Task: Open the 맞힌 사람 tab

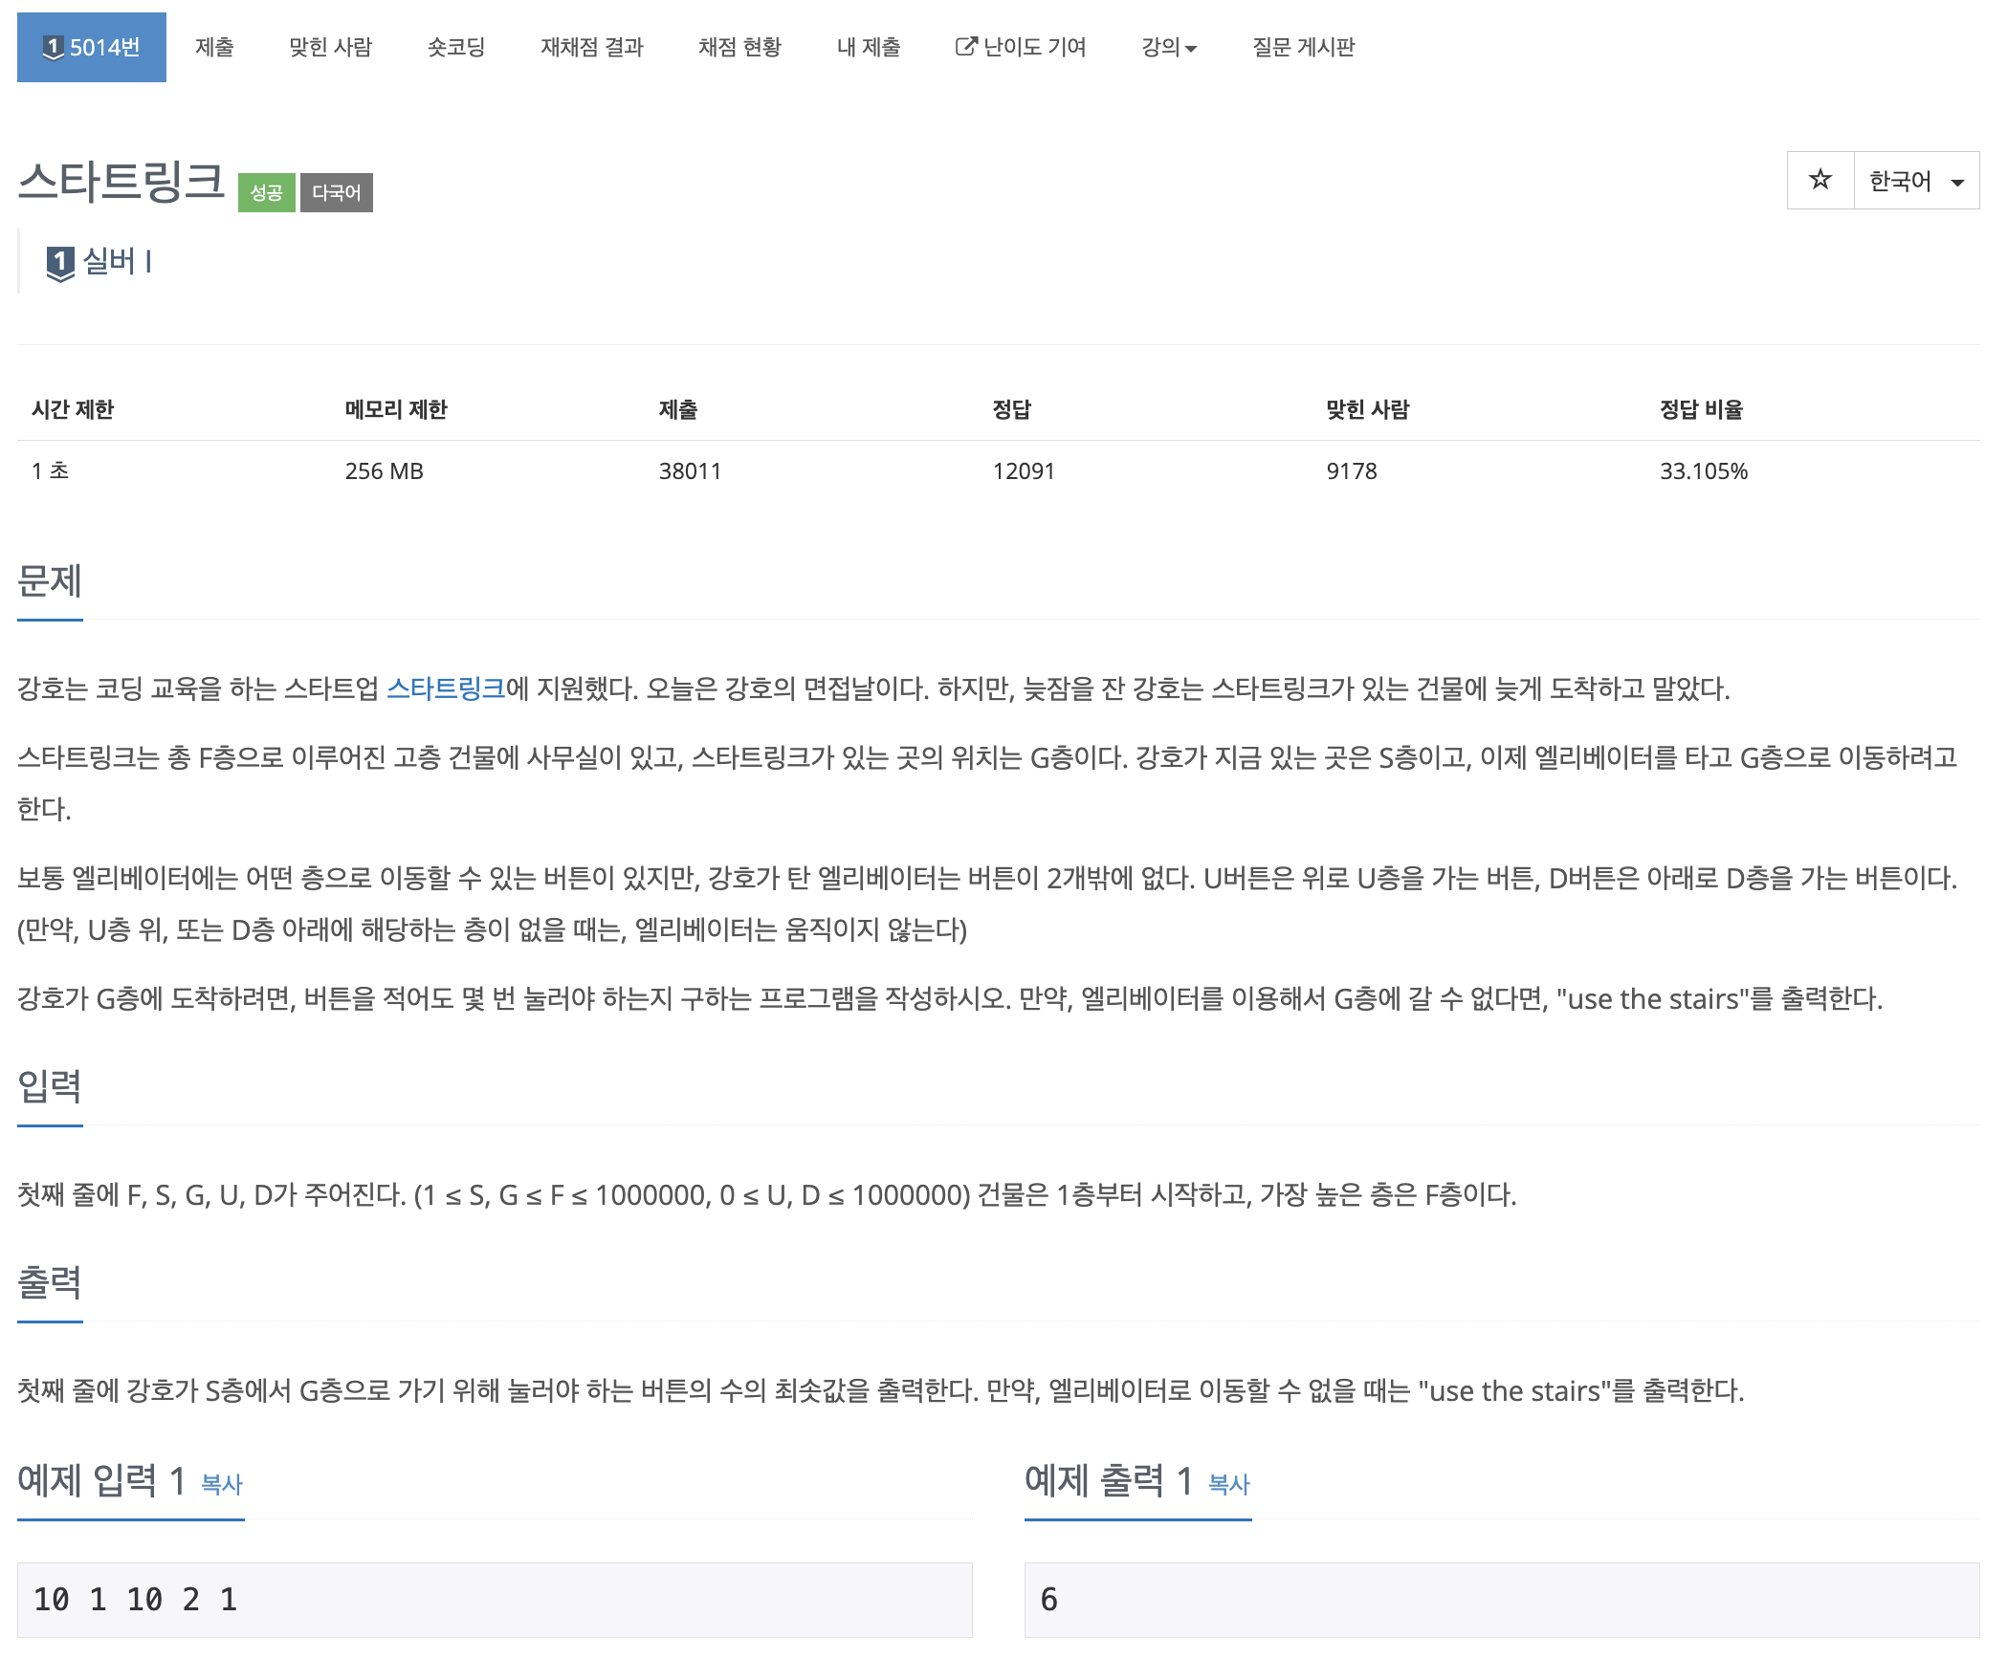Action: 332,46
